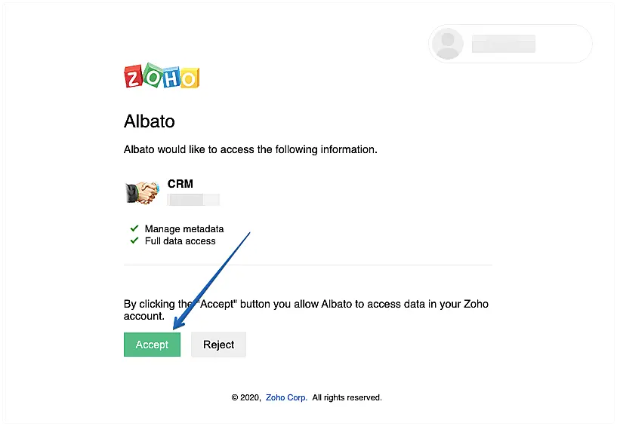Click the Zoho logo
This screenshot has height=426, width=617.
tap(162, 76)
